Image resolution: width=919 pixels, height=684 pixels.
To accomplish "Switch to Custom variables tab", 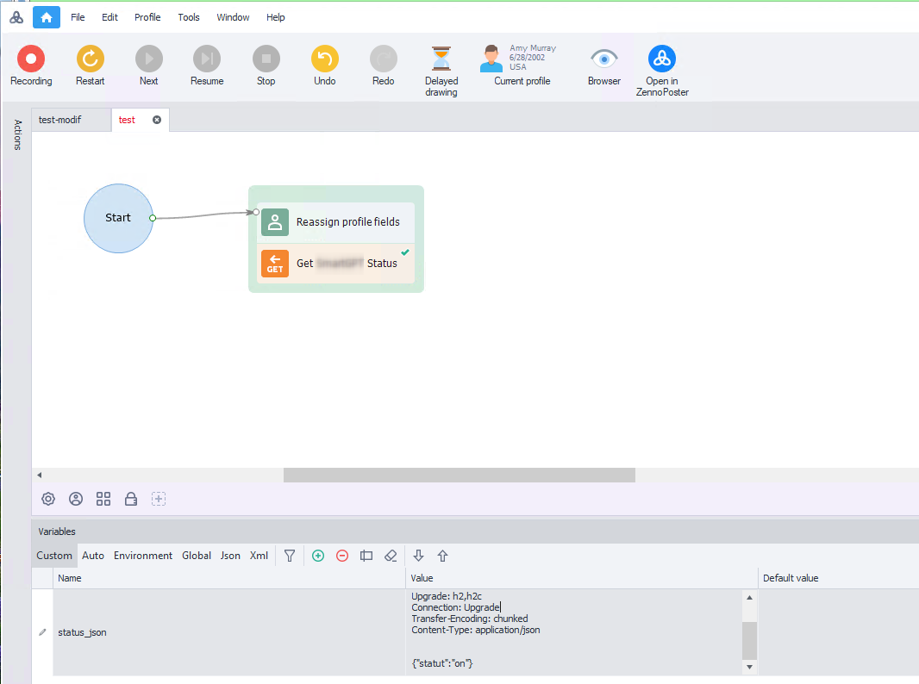I will pos(54,556).
